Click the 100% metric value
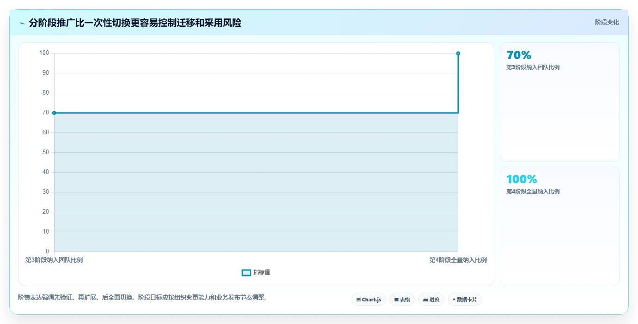 coord(522,180)
